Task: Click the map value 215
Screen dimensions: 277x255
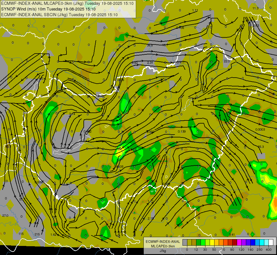Action: (x=37, y=234)
